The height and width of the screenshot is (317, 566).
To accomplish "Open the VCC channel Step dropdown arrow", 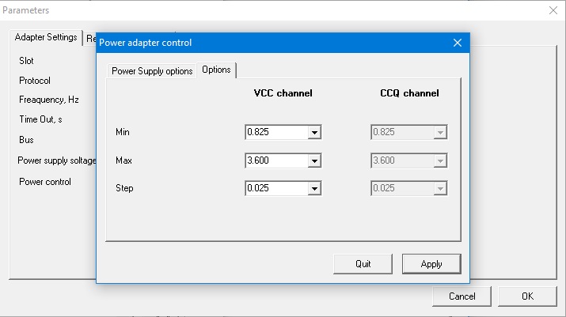I will click(x=314, y=189).
